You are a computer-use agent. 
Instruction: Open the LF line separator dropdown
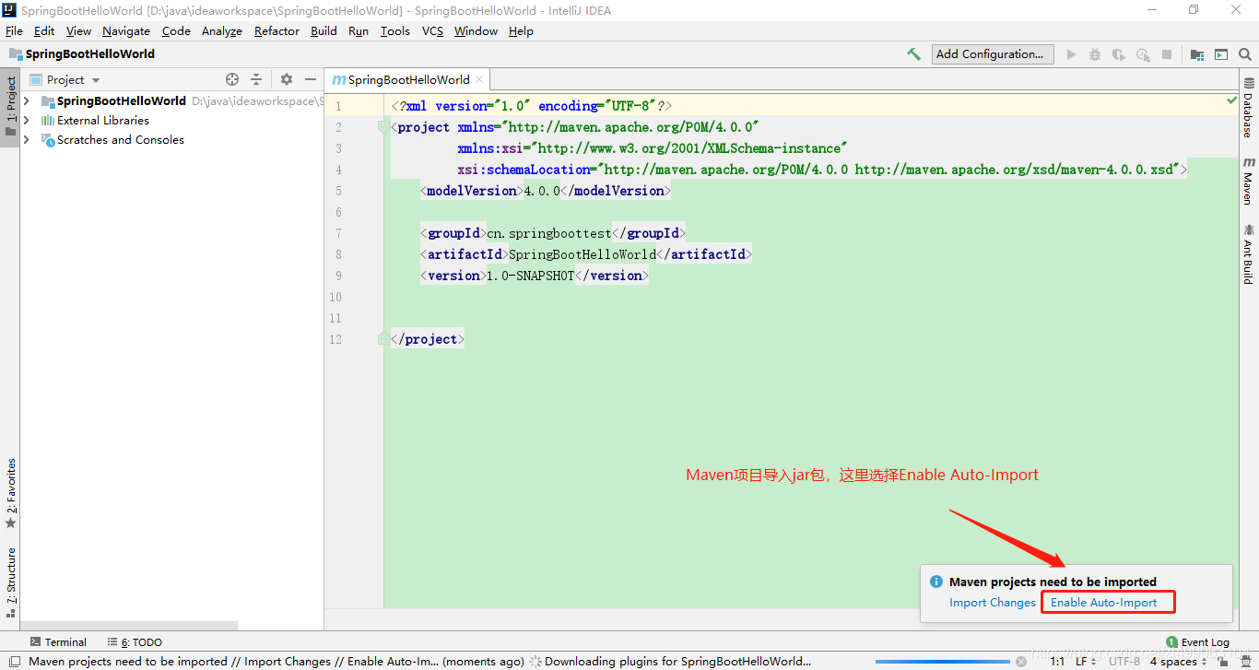pyautogui.click(x=1086, y=662)
